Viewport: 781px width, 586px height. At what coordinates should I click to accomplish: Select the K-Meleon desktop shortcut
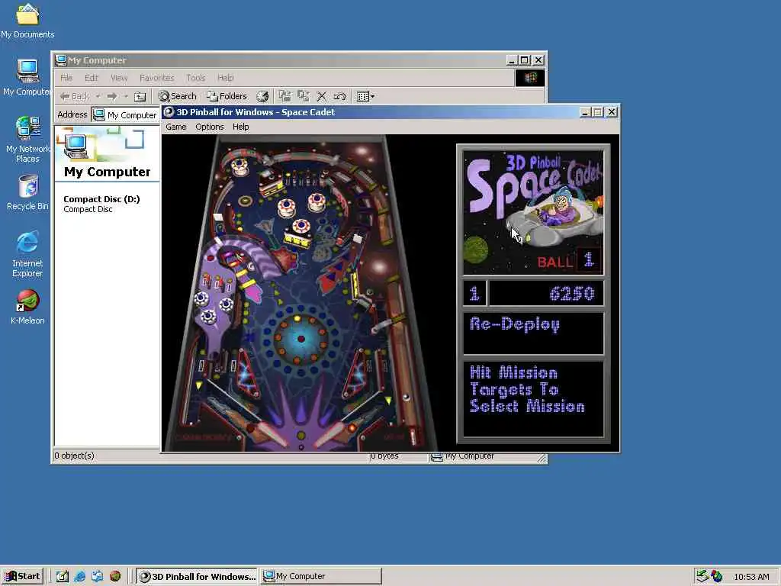click(x=27, y=307)
